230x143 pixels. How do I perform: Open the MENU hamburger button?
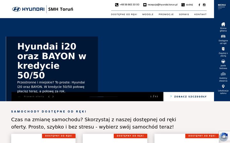tap(222, 7)
